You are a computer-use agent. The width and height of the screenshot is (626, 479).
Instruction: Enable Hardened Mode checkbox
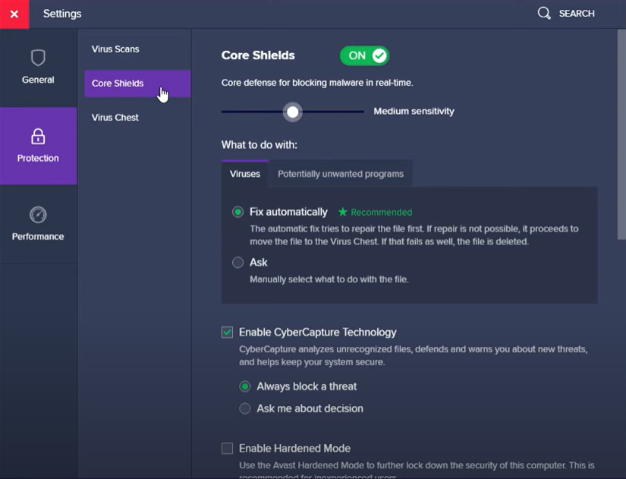227,448
